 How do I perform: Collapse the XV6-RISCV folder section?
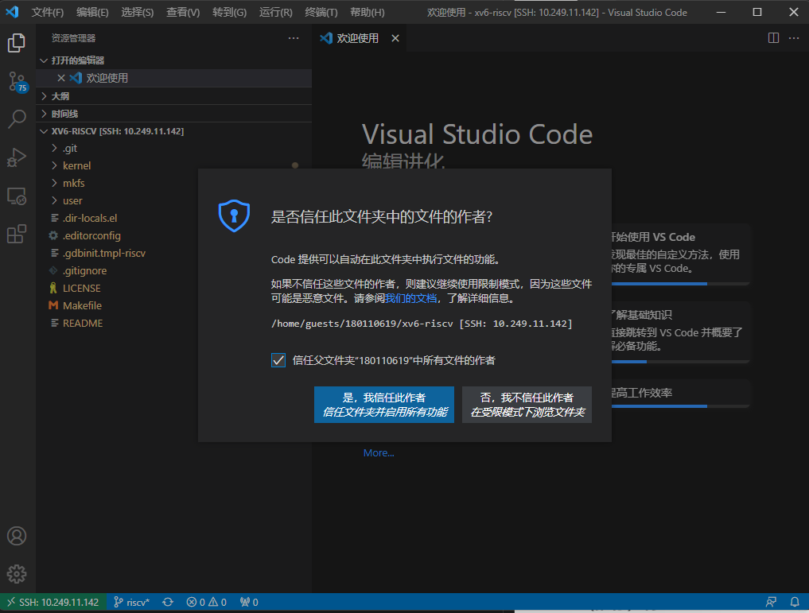117,131
